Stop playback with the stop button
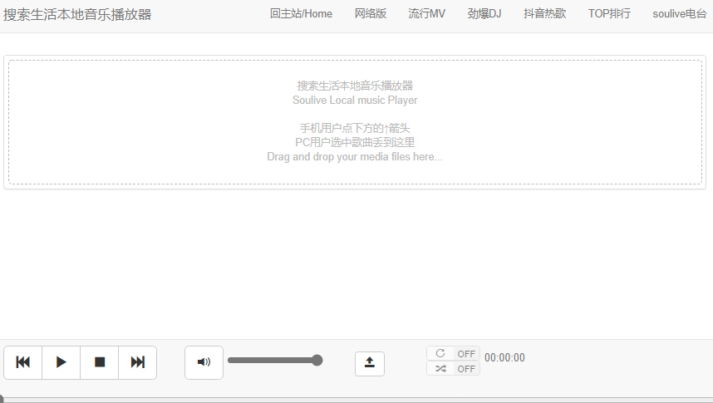The width and height of the screenshot is (713, 403). pos(100,362)
